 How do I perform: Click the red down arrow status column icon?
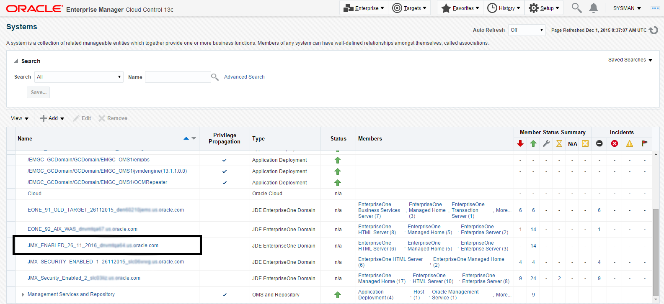[520, 143]
